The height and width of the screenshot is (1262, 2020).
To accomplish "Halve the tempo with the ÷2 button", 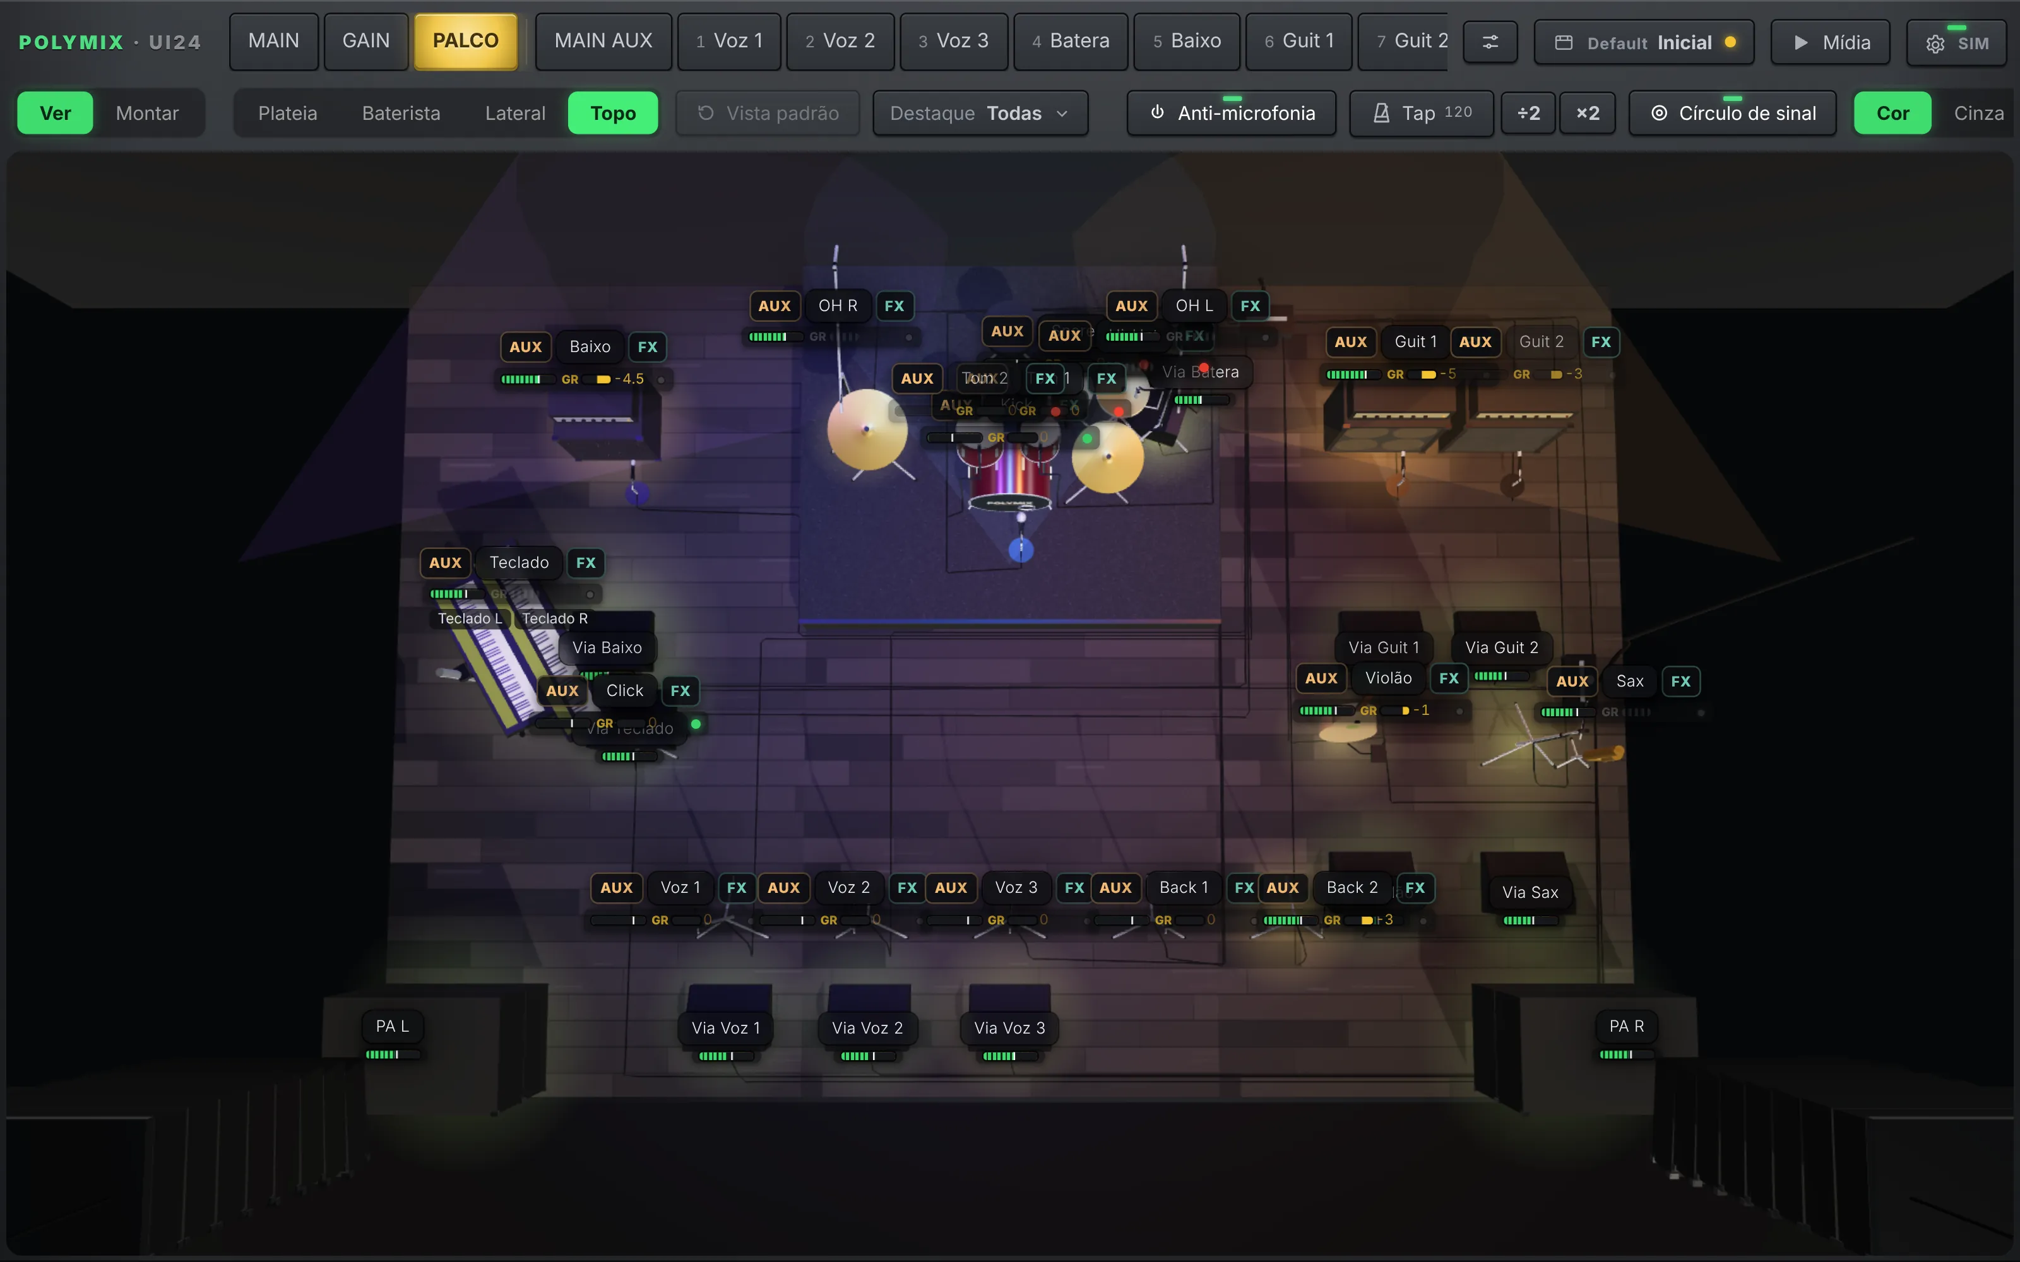I will pos(1528,113).
